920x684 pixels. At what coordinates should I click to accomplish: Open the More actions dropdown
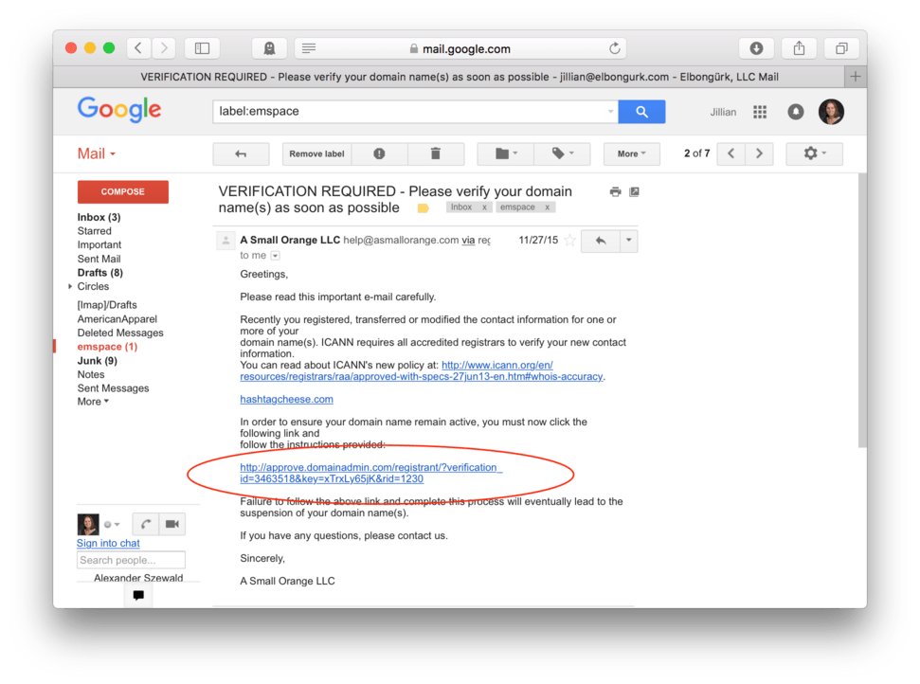point(631,153)
